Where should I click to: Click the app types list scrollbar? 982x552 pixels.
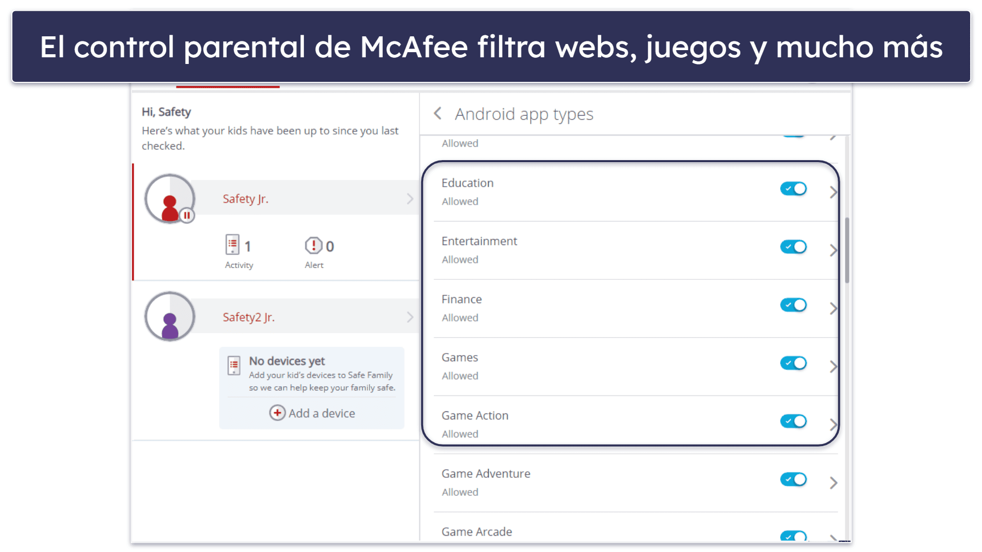(x=847, y=250)
